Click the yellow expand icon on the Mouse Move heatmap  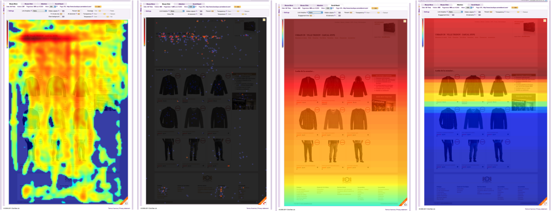coord(125,22)
